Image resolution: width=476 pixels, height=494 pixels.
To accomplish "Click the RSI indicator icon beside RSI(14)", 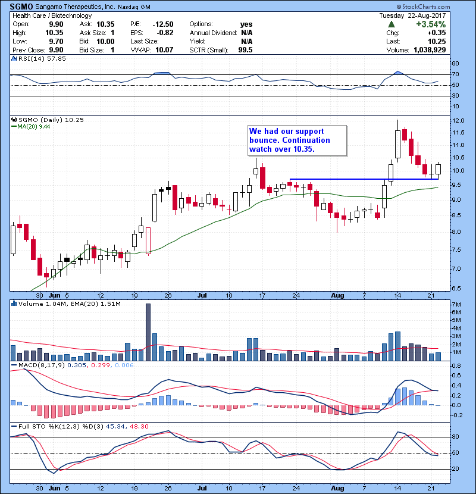I will click(14, 58).
